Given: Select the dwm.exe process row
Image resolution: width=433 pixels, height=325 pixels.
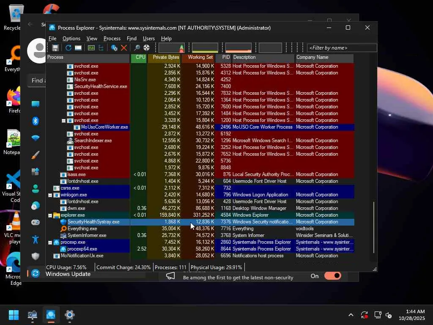Looking at the screenshot, I should pyautogui.click(x=200, y=208).
